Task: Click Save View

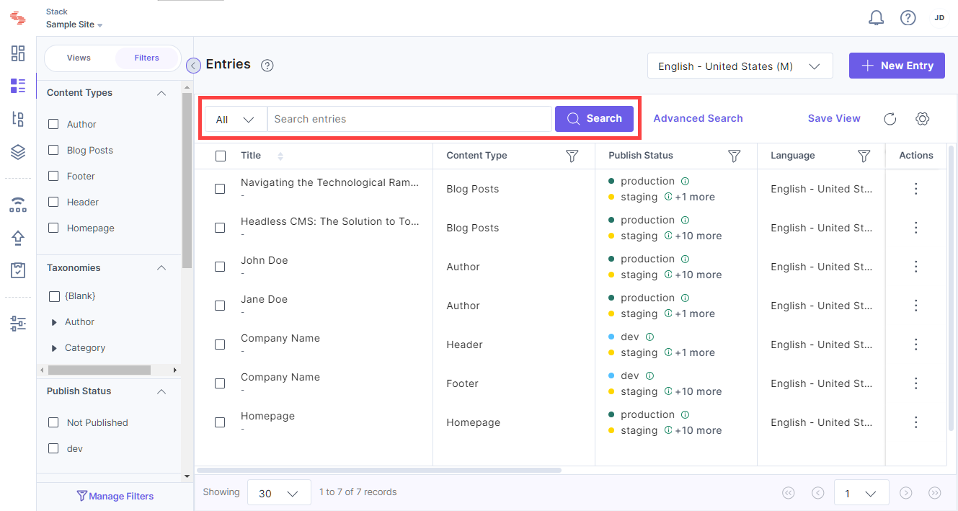Action: pos(834,118)
